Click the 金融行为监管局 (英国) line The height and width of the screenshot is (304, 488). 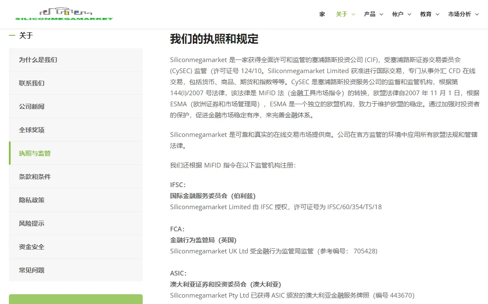point(203,240)
